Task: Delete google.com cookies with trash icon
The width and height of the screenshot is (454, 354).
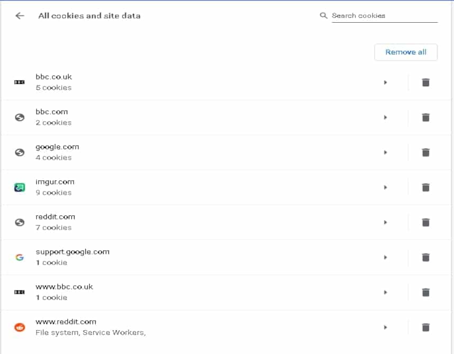Action: click(425, 152)
